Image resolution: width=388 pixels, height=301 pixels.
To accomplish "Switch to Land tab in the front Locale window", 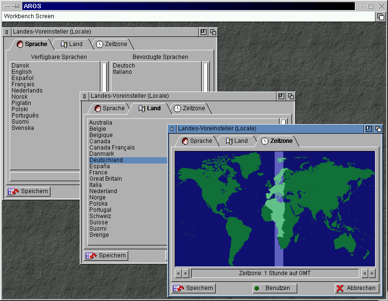I will [x=237, y=141].
